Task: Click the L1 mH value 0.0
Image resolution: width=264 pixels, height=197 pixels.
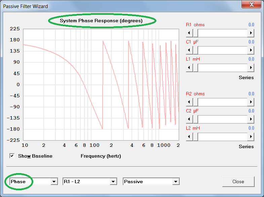Action: click(x=251, y=59)
